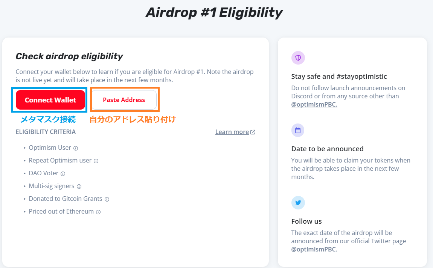The width and height of the screenshot is (433, 268).
Task: Show info for Repeat Optimism user
Action: (96, 161)
